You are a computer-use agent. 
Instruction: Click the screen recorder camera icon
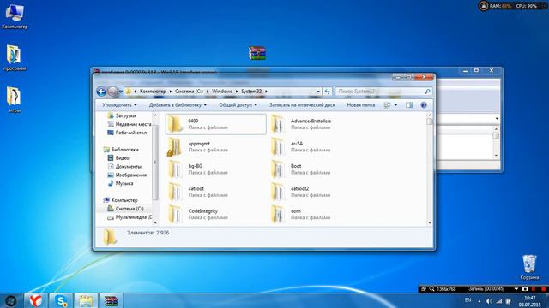pos(525,289)
